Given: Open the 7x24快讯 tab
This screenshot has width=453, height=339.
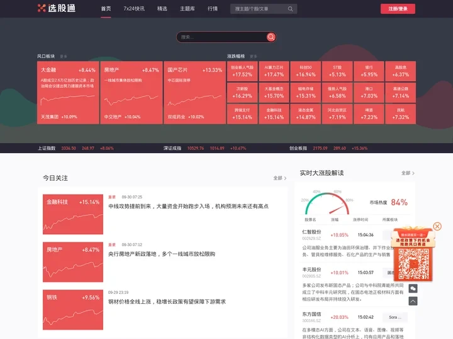Looking at the screenshot, I should point(134,9).
